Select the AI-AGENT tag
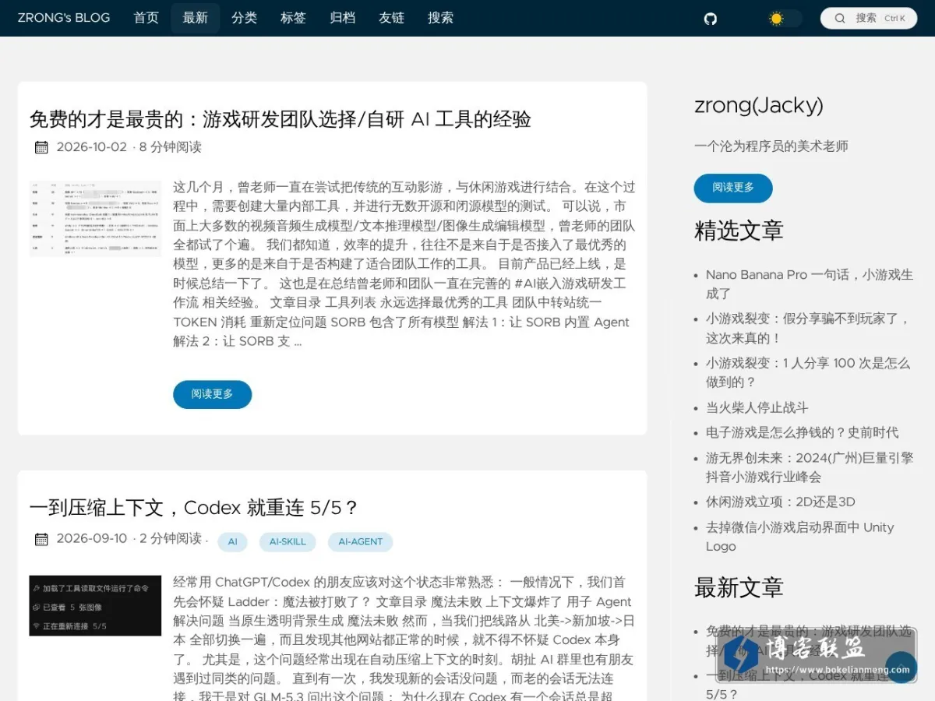 click(361, 542)
